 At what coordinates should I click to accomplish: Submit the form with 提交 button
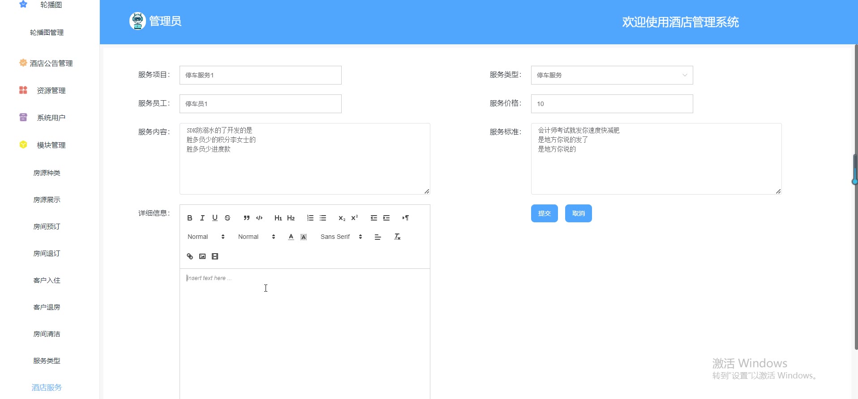[x=544, y=213]
